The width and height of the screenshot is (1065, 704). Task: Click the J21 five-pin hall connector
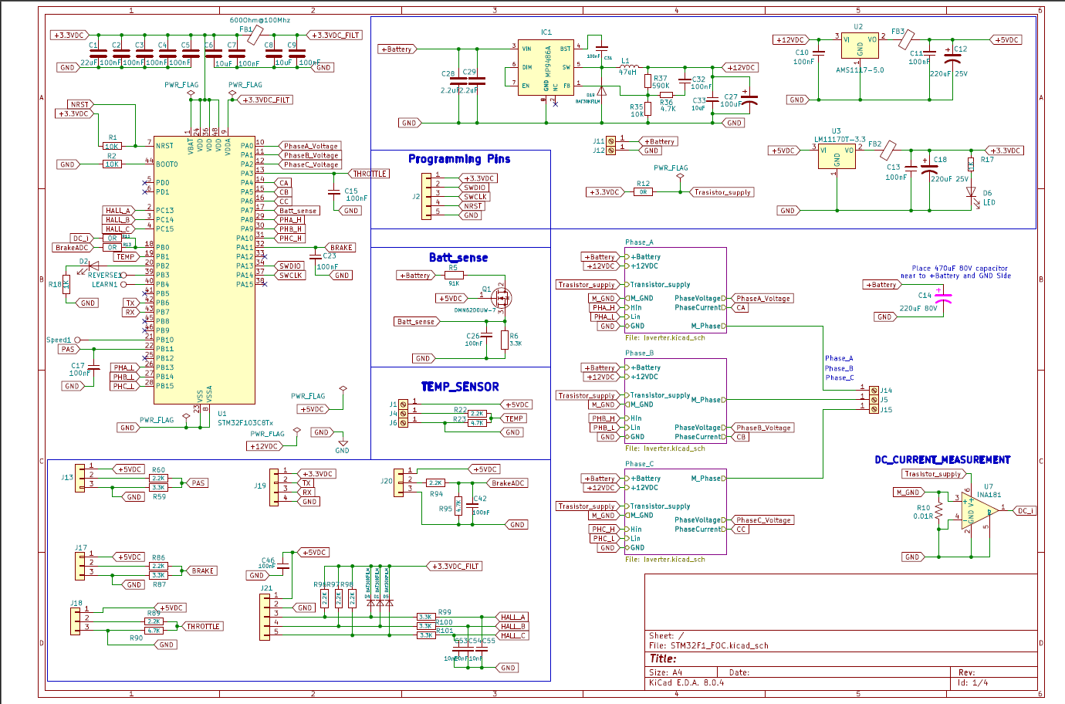pyautogui.click(x=265, y=616)
